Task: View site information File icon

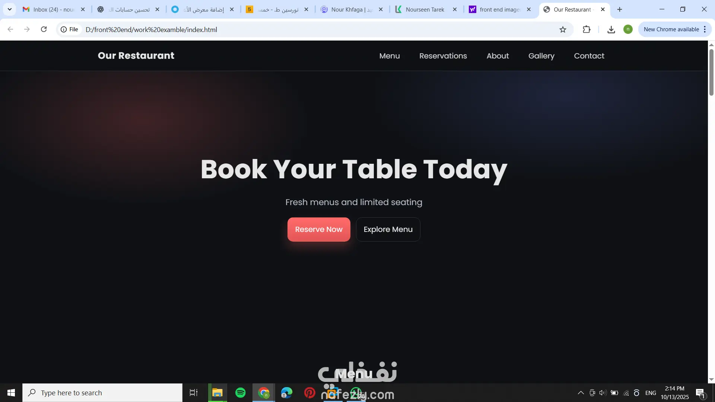Action: click(x=70, y=29)
